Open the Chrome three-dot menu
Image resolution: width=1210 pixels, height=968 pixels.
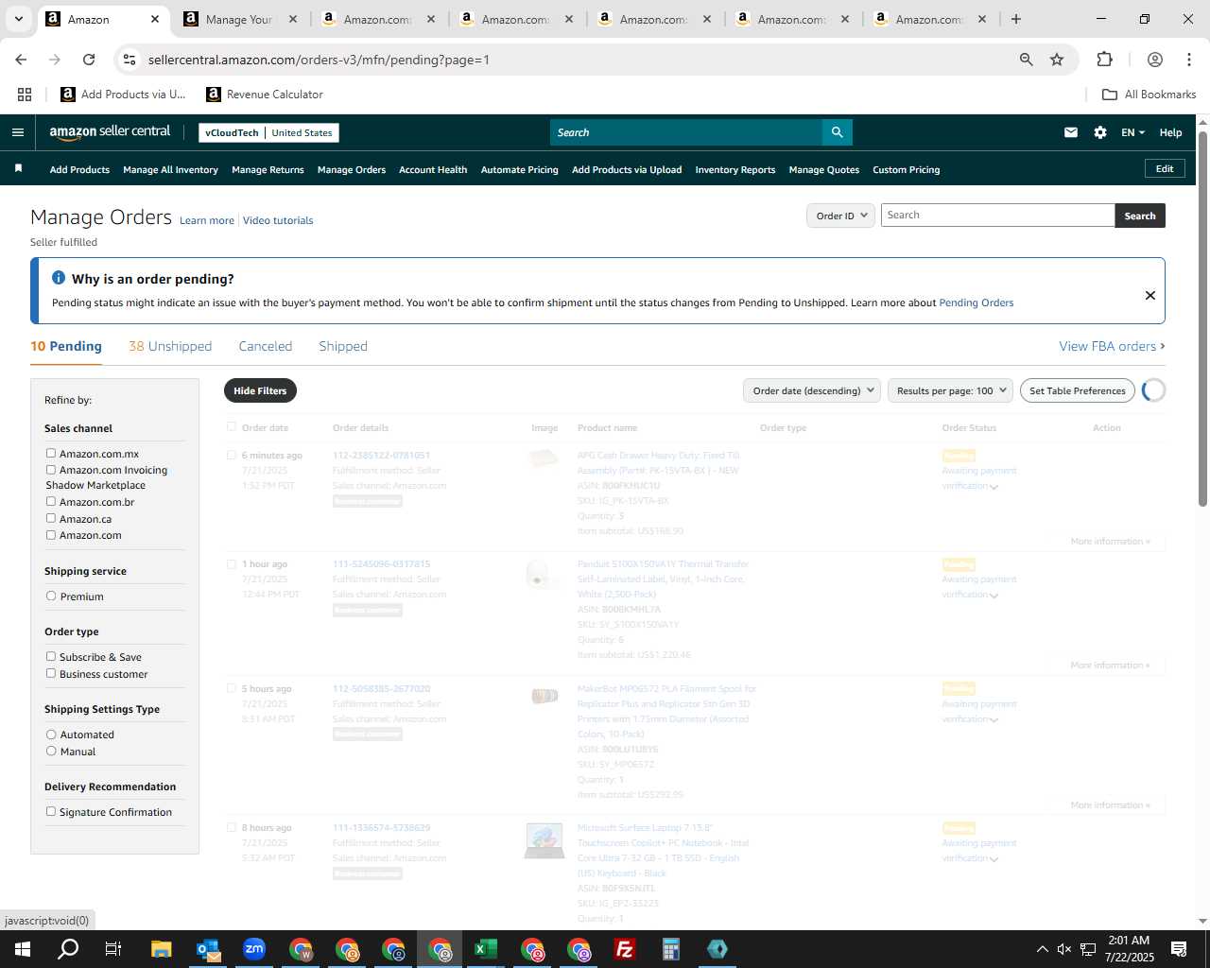coord(1188,60)
